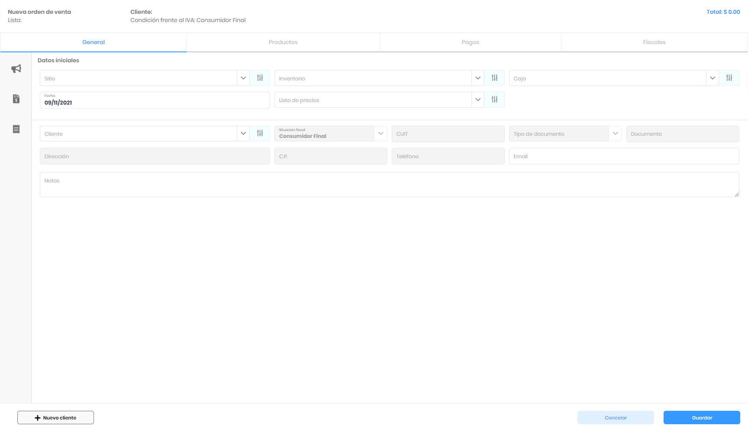Click the Lista: label in the header
Image resolution: width=748 pixels, height=432 pixels.
point(15,20)
